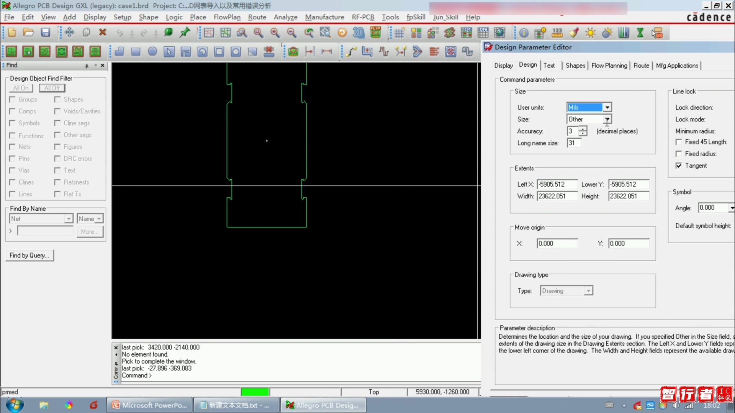
Task: Save the design with the floppy icon
Action: tap(45, 33)
